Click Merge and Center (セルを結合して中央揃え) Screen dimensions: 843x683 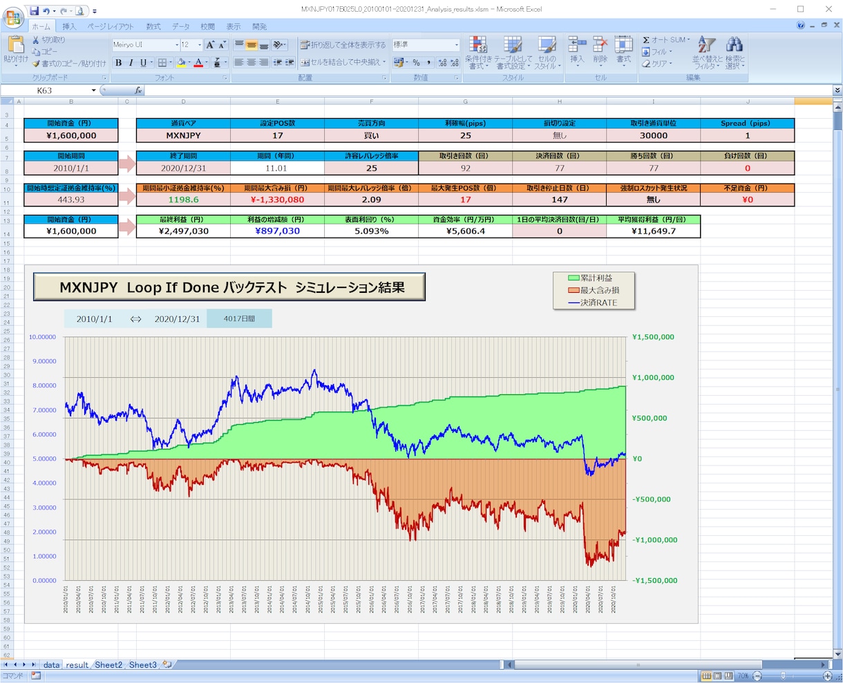click(340, 62)
